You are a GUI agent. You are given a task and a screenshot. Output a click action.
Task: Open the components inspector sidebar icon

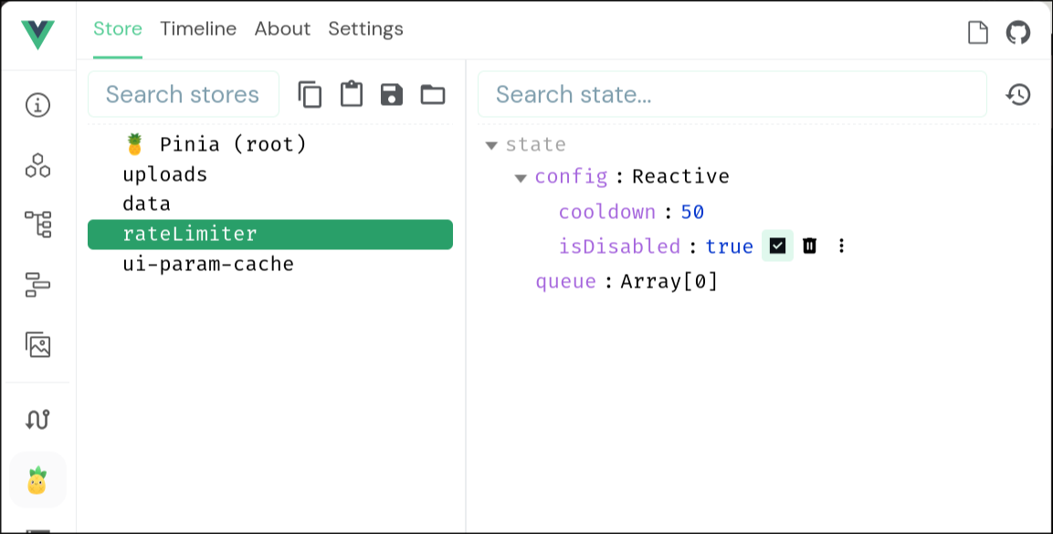tap(37, 166)
